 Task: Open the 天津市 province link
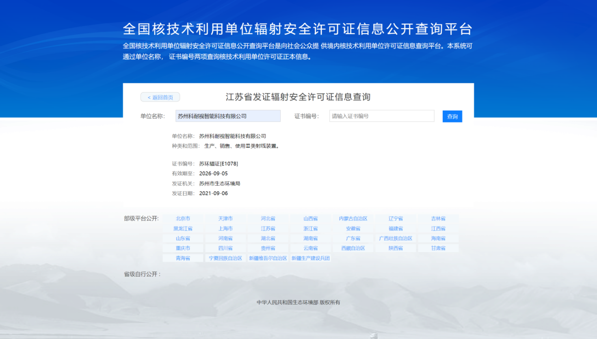(x=225, y=219)
